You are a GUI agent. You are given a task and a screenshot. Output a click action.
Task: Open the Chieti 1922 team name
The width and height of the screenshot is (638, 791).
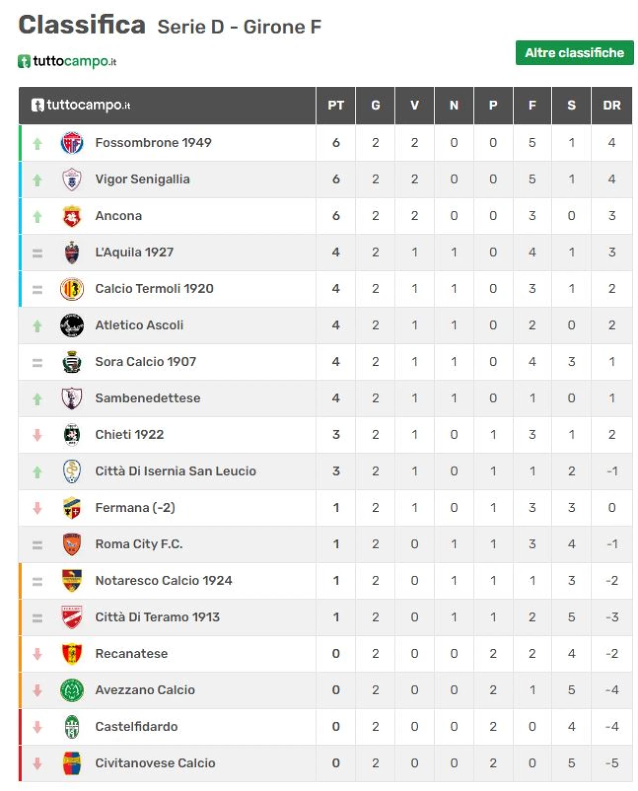[x=129, y=434]
